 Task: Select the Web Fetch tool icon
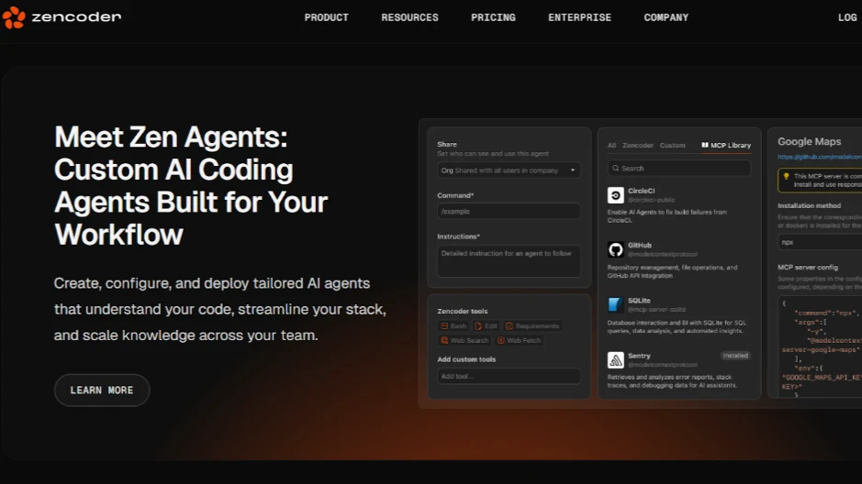pos(501,340)
